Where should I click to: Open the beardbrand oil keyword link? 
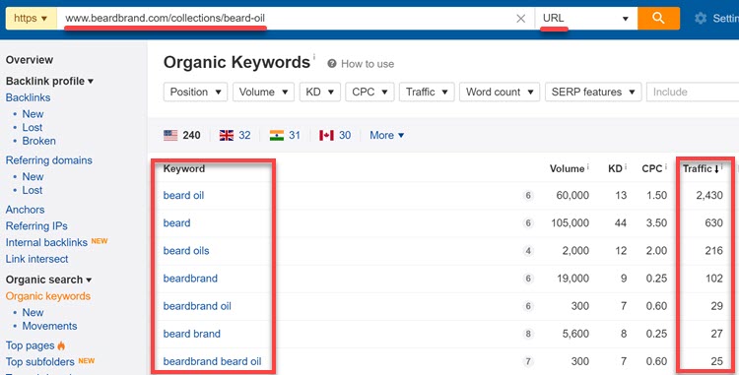(197, 306)
